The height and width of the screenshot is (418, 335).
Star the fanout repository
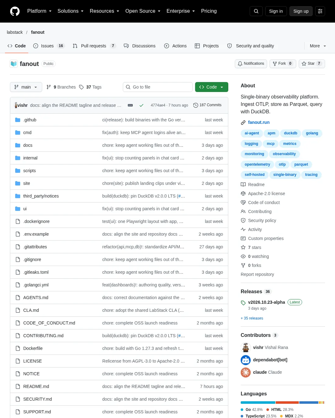coord(312,63)
